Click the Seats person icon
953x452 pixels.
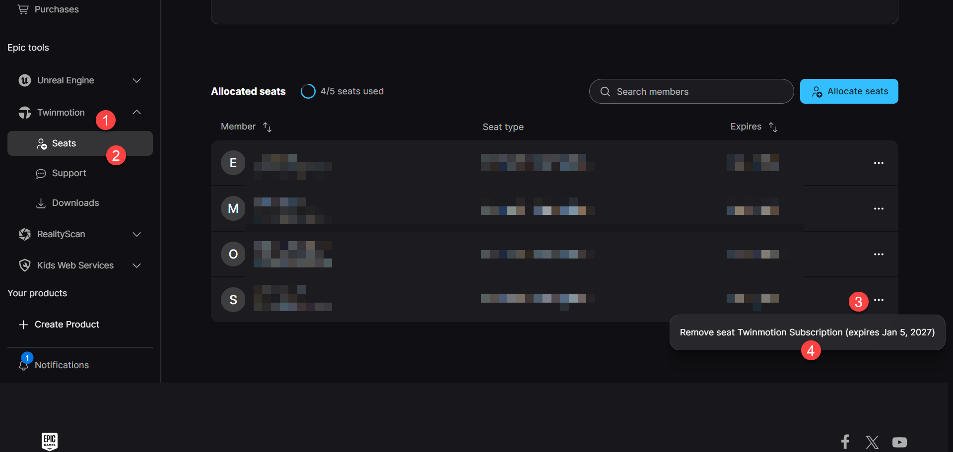click(x=42, y=144)
